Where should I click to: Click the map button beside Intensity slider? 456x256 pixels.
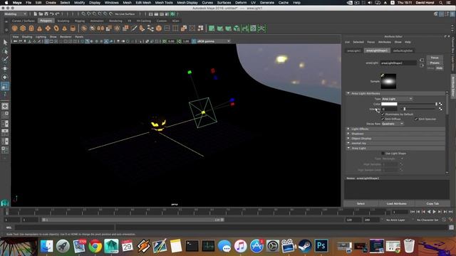pyautogui.click(x=440, y=109)
